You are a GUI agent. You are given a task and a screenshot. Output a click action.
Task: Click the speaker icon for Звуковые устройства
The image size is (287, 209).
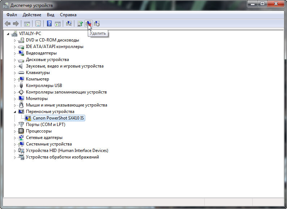coord(21,66)
